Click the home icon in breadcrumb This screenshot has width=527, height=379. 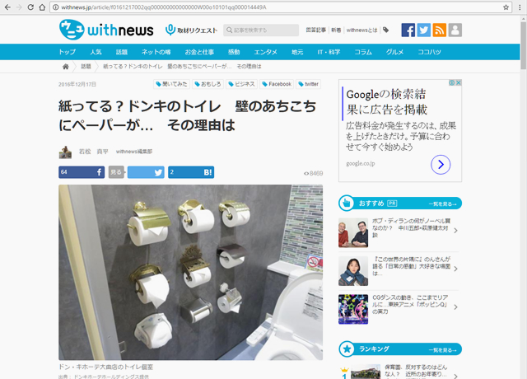click(x=66, y=67)
